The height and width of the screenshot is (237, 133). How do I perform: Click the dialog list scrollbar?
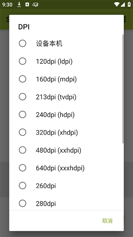(x=123, y=89)
